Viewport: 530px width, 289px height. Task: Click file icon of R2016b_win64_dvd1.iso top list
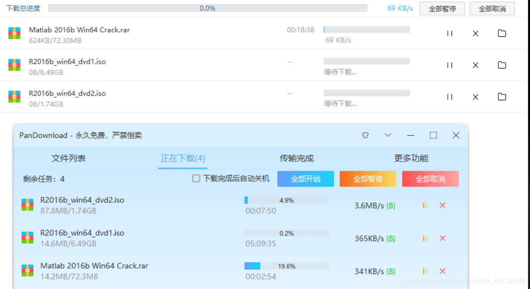click(x=14, y=65)
